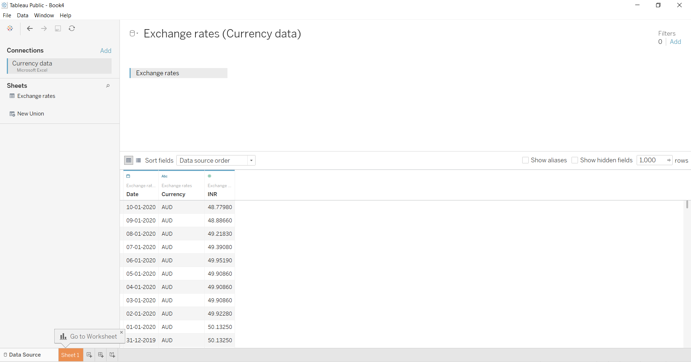Image resolution: width=691 pixels, height=362 pixels.
Task: Change the Date column data type icon
Action: (128, 176)
